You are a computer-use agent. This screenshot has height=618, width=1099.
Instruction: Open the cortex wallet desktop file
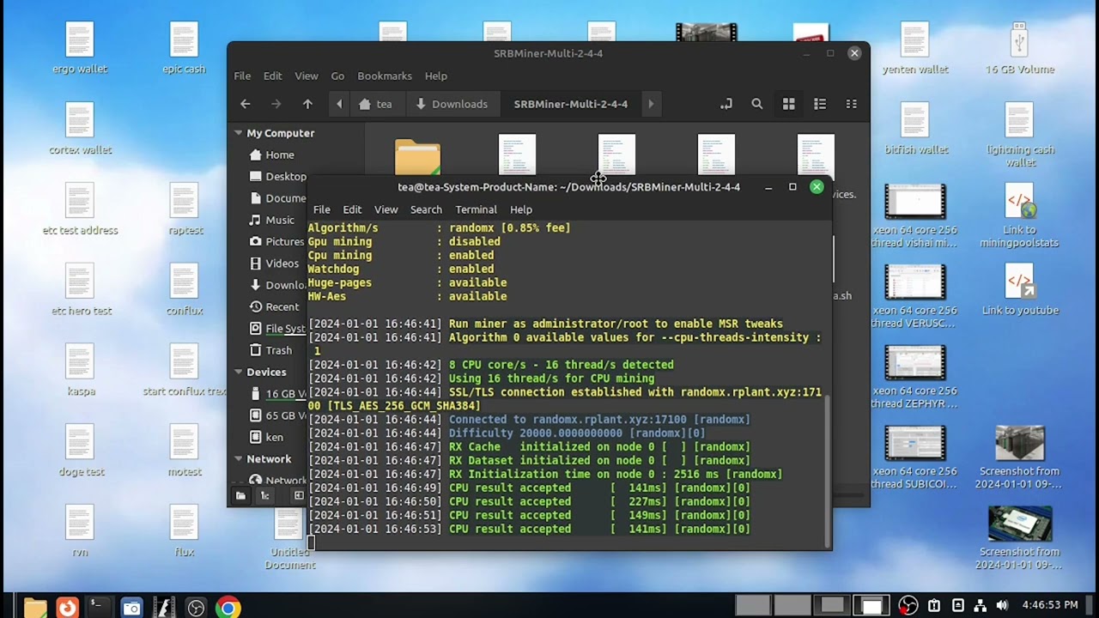tap(80, 129)
